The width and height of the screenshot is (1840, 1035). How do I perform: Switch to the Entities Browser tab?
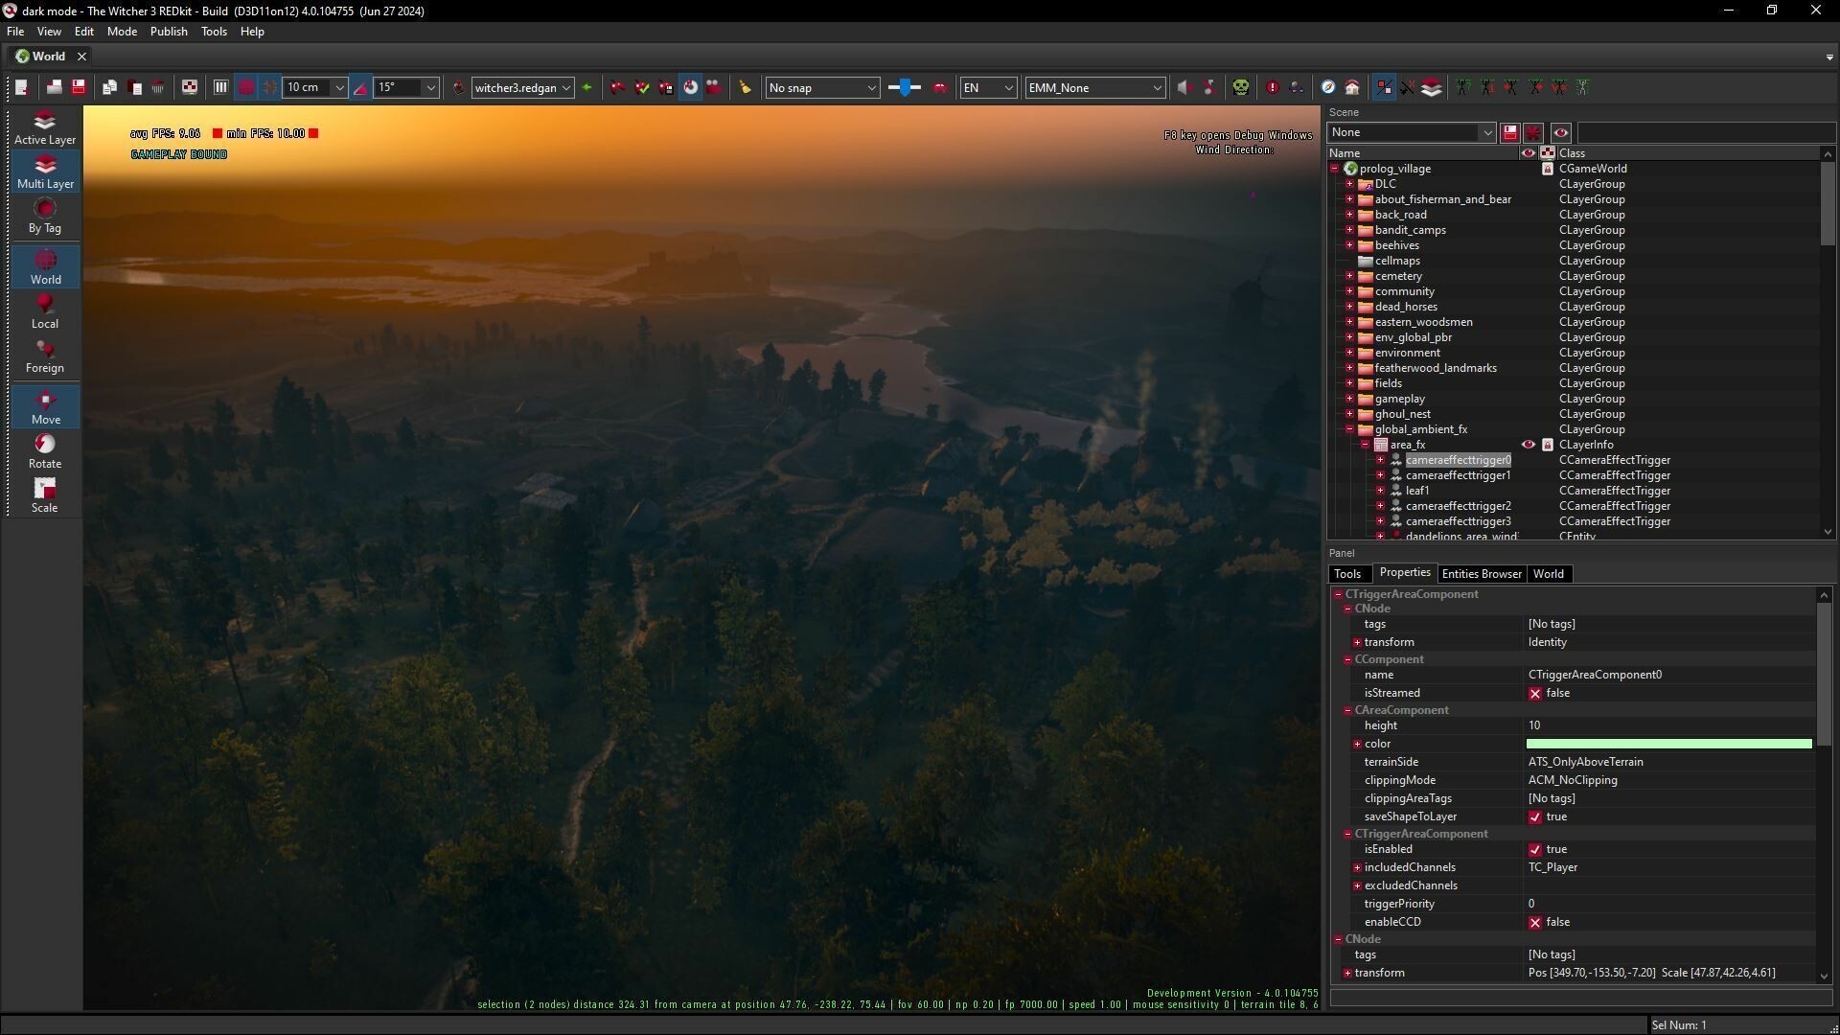point(1481,573)
